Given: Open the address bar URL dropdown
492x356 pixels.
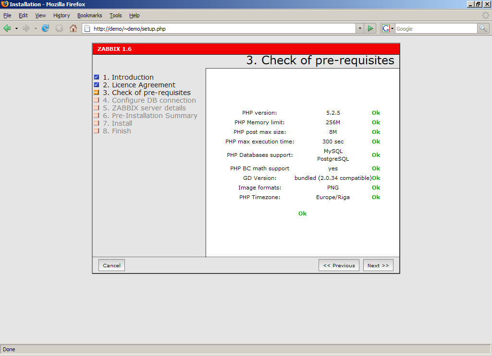Looking at the screenshot, I should pyautogui.click(x=360, y=28).
